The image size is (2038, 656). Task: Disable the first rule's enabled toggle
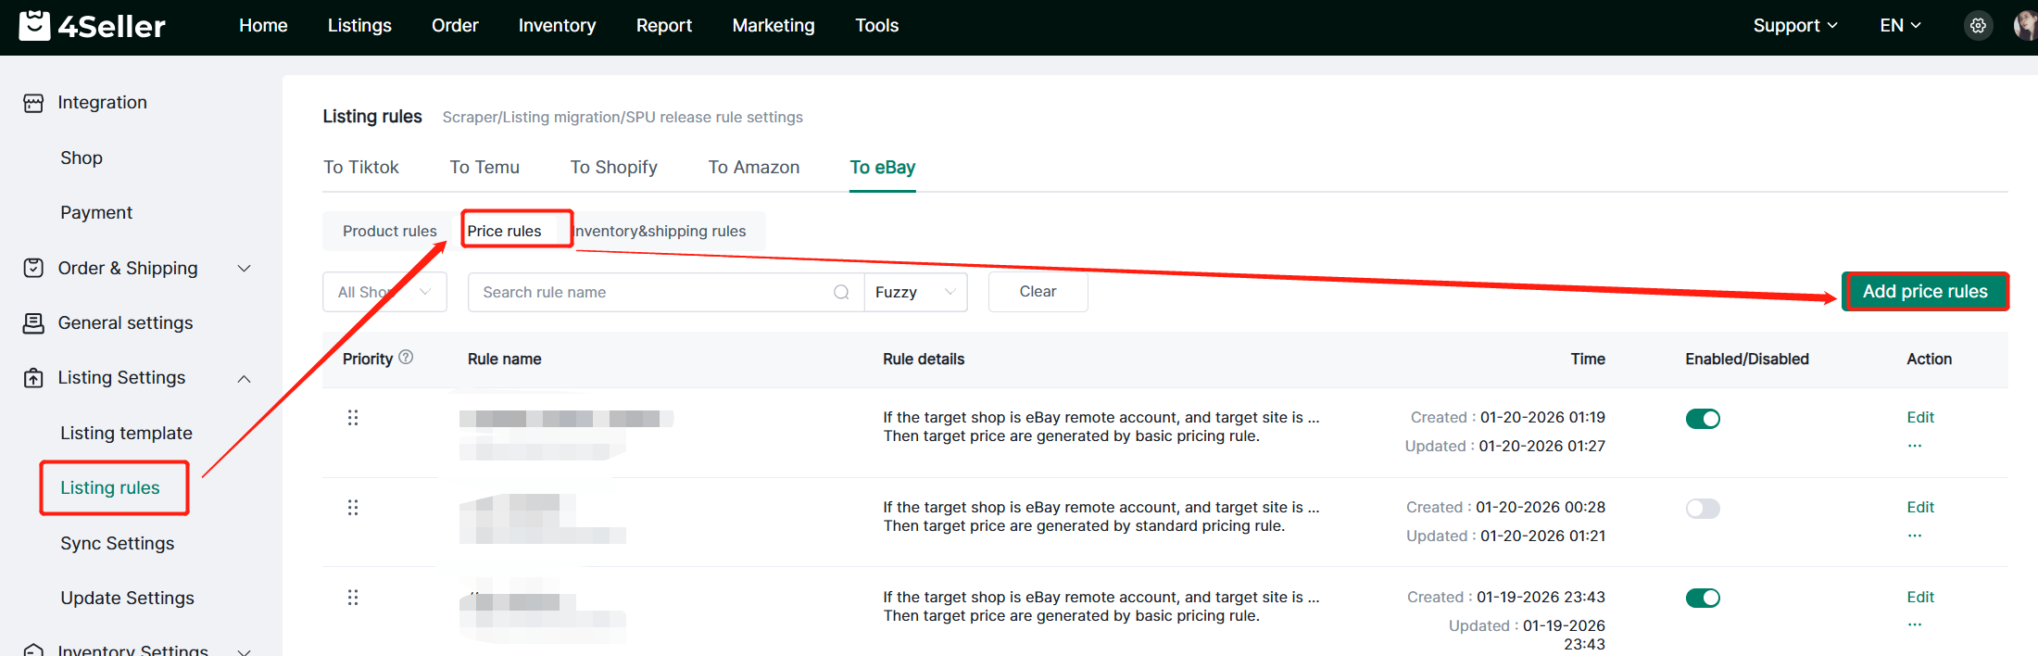coord(1703,419)
